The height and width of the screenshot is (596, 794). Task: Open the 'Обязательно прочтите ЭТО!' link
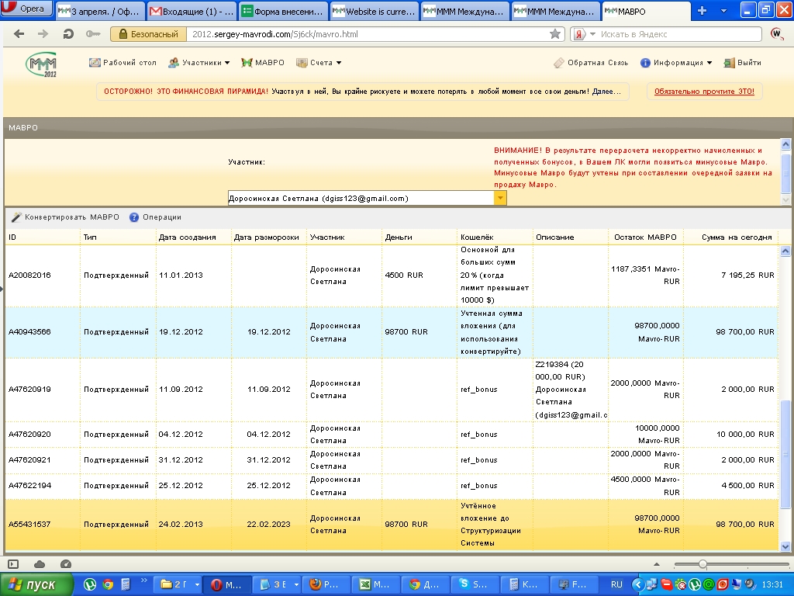(704, 92)
